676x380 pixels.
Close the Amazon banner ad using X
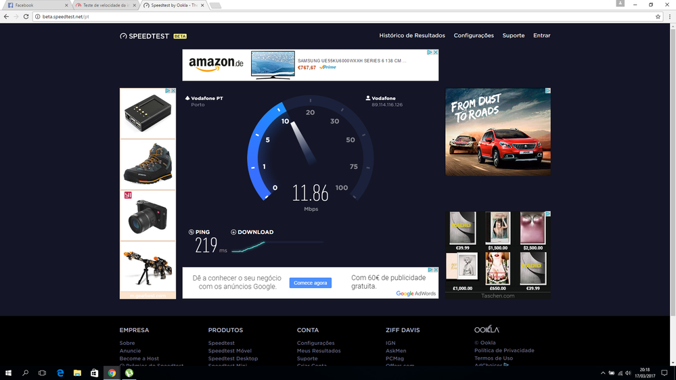coord(435,52)
